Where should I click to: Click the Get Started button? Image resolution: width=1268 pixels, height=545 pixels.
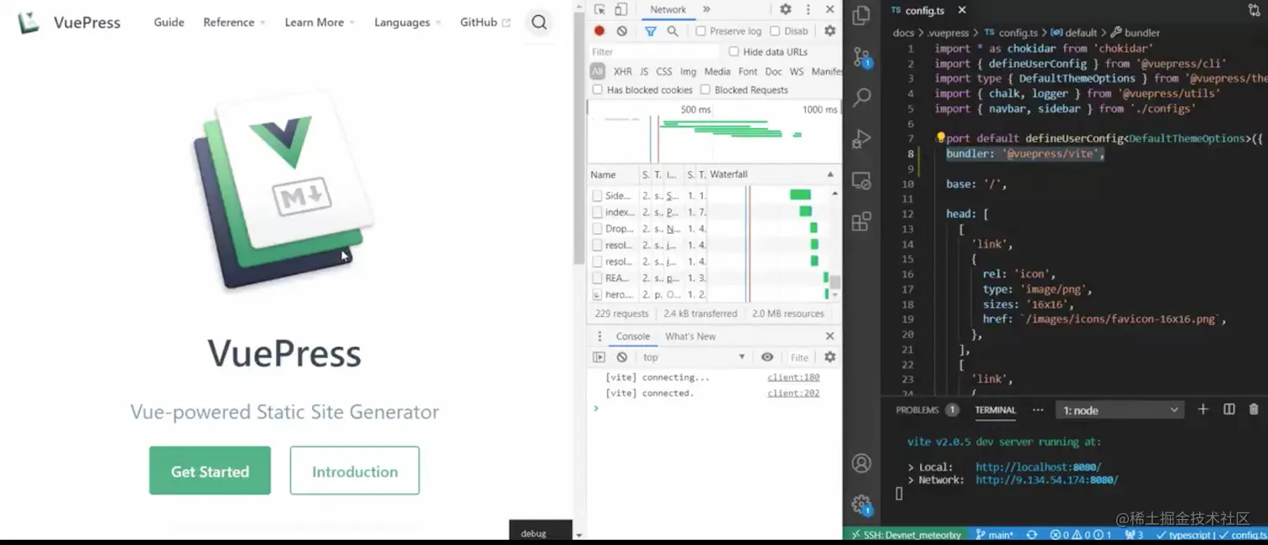click(210, 470)
